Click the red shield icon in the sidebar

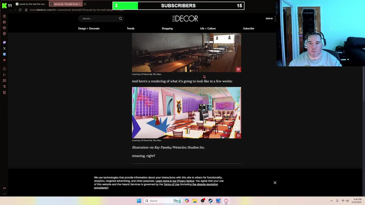coord(4,60)
